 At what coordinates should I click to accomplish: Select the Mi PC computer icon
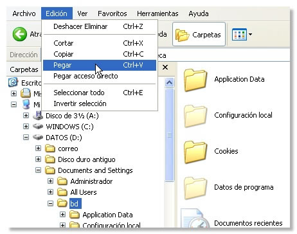(x=26, y=104)
